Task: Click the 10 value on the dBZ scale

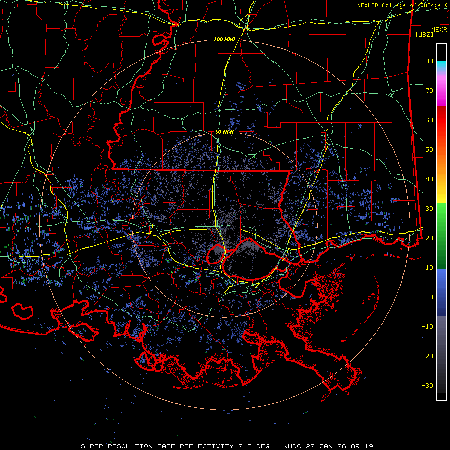Action: (x=429, y=268)
